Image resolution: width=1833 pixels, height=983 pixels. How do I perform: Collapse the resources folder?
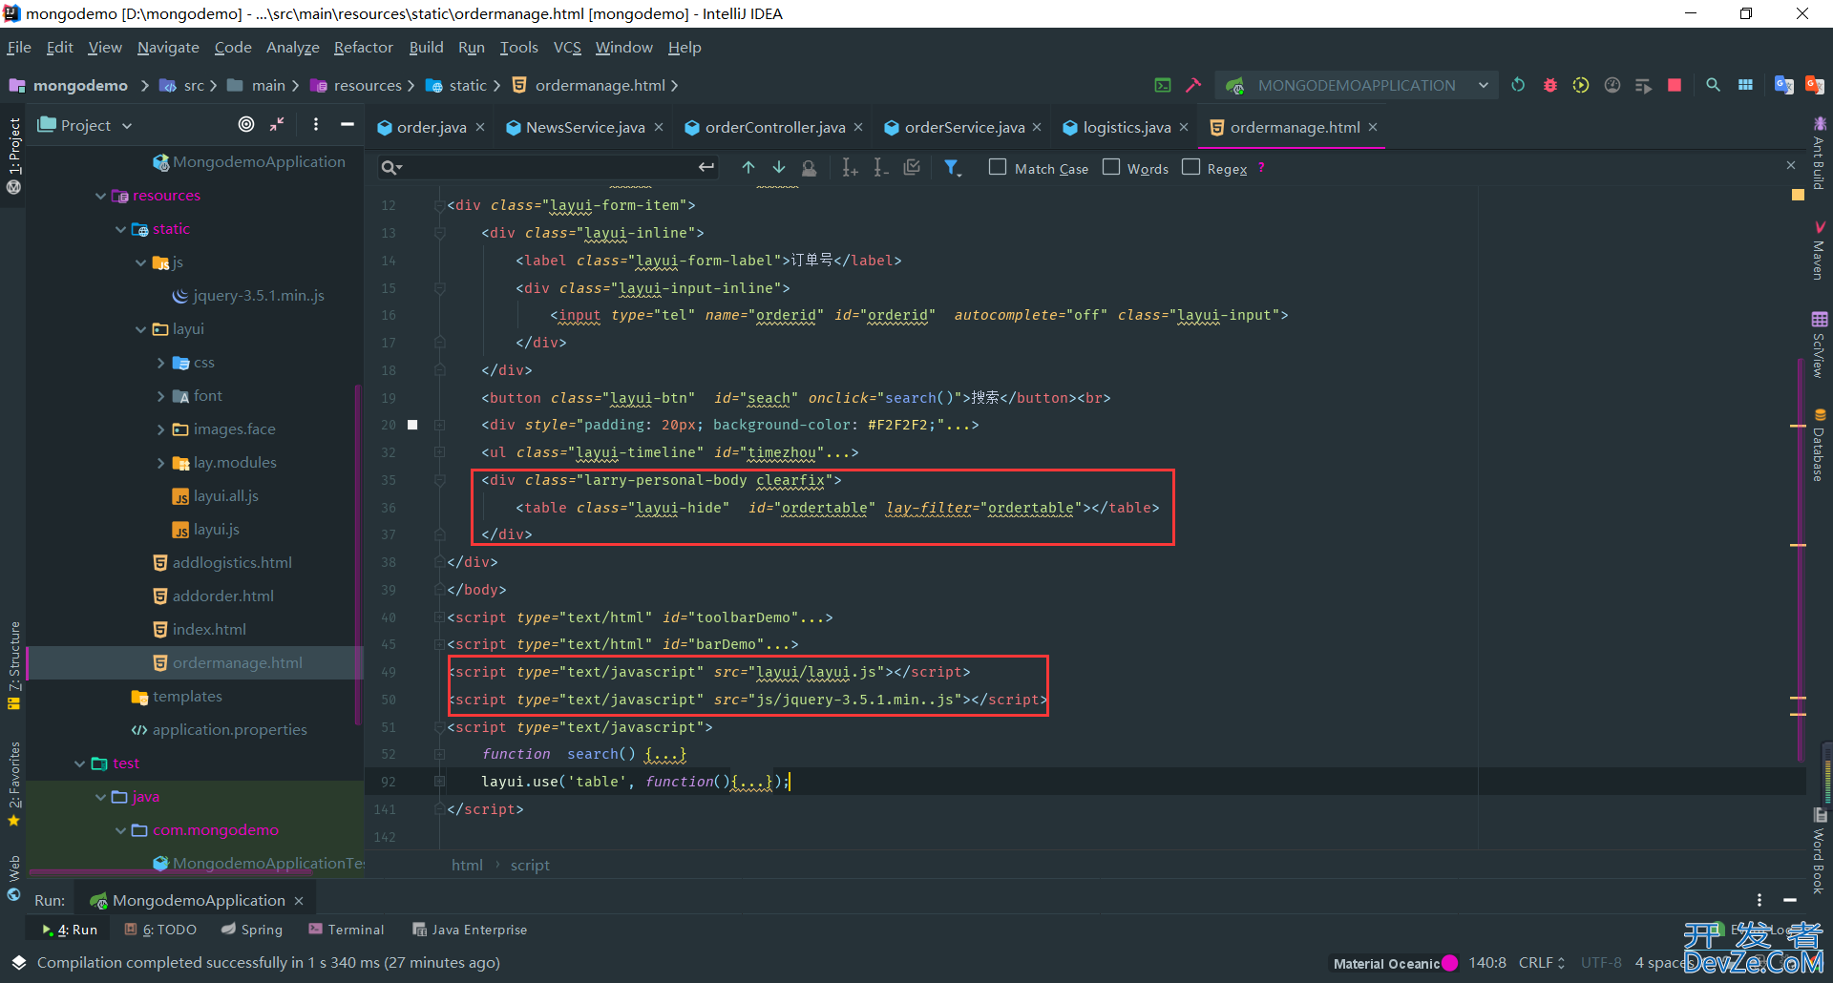tap(100, 196)
